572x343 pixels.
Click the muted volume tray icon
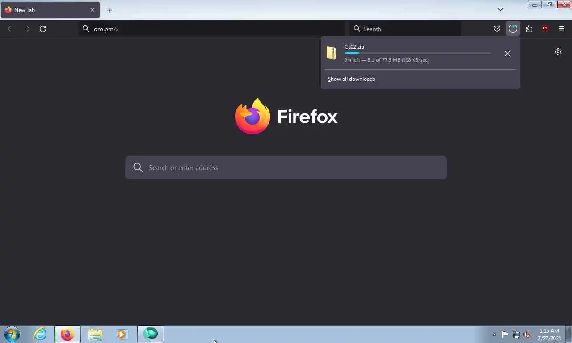click(527, 335)
